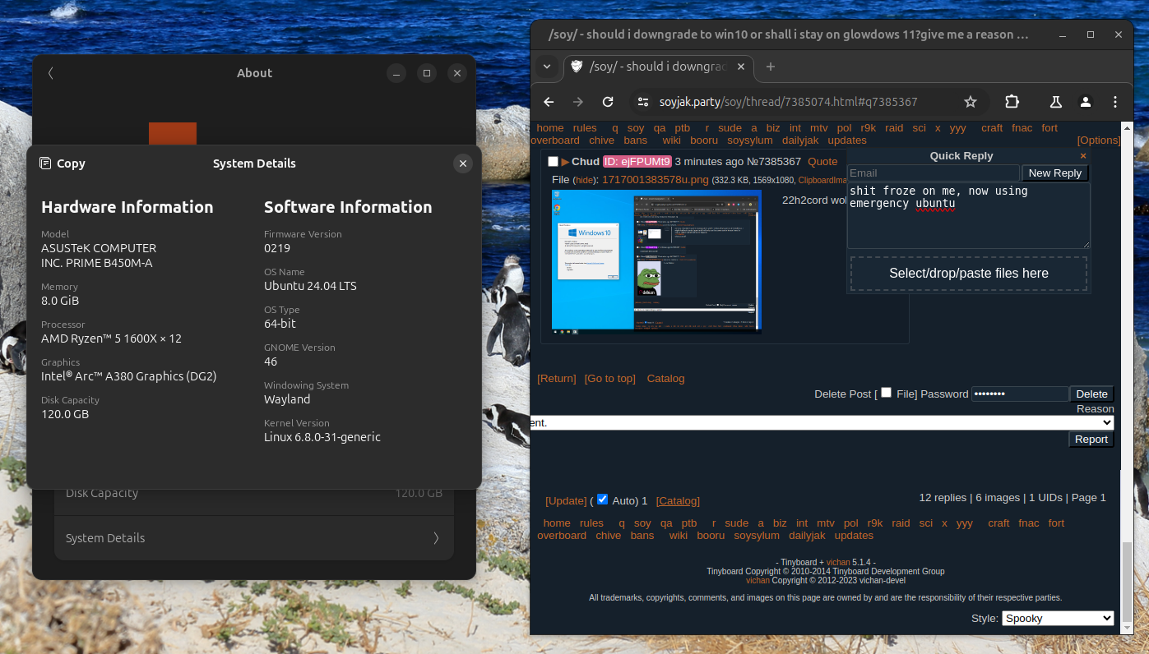Open the Chrome three-dot menu

click(1115, 102)
